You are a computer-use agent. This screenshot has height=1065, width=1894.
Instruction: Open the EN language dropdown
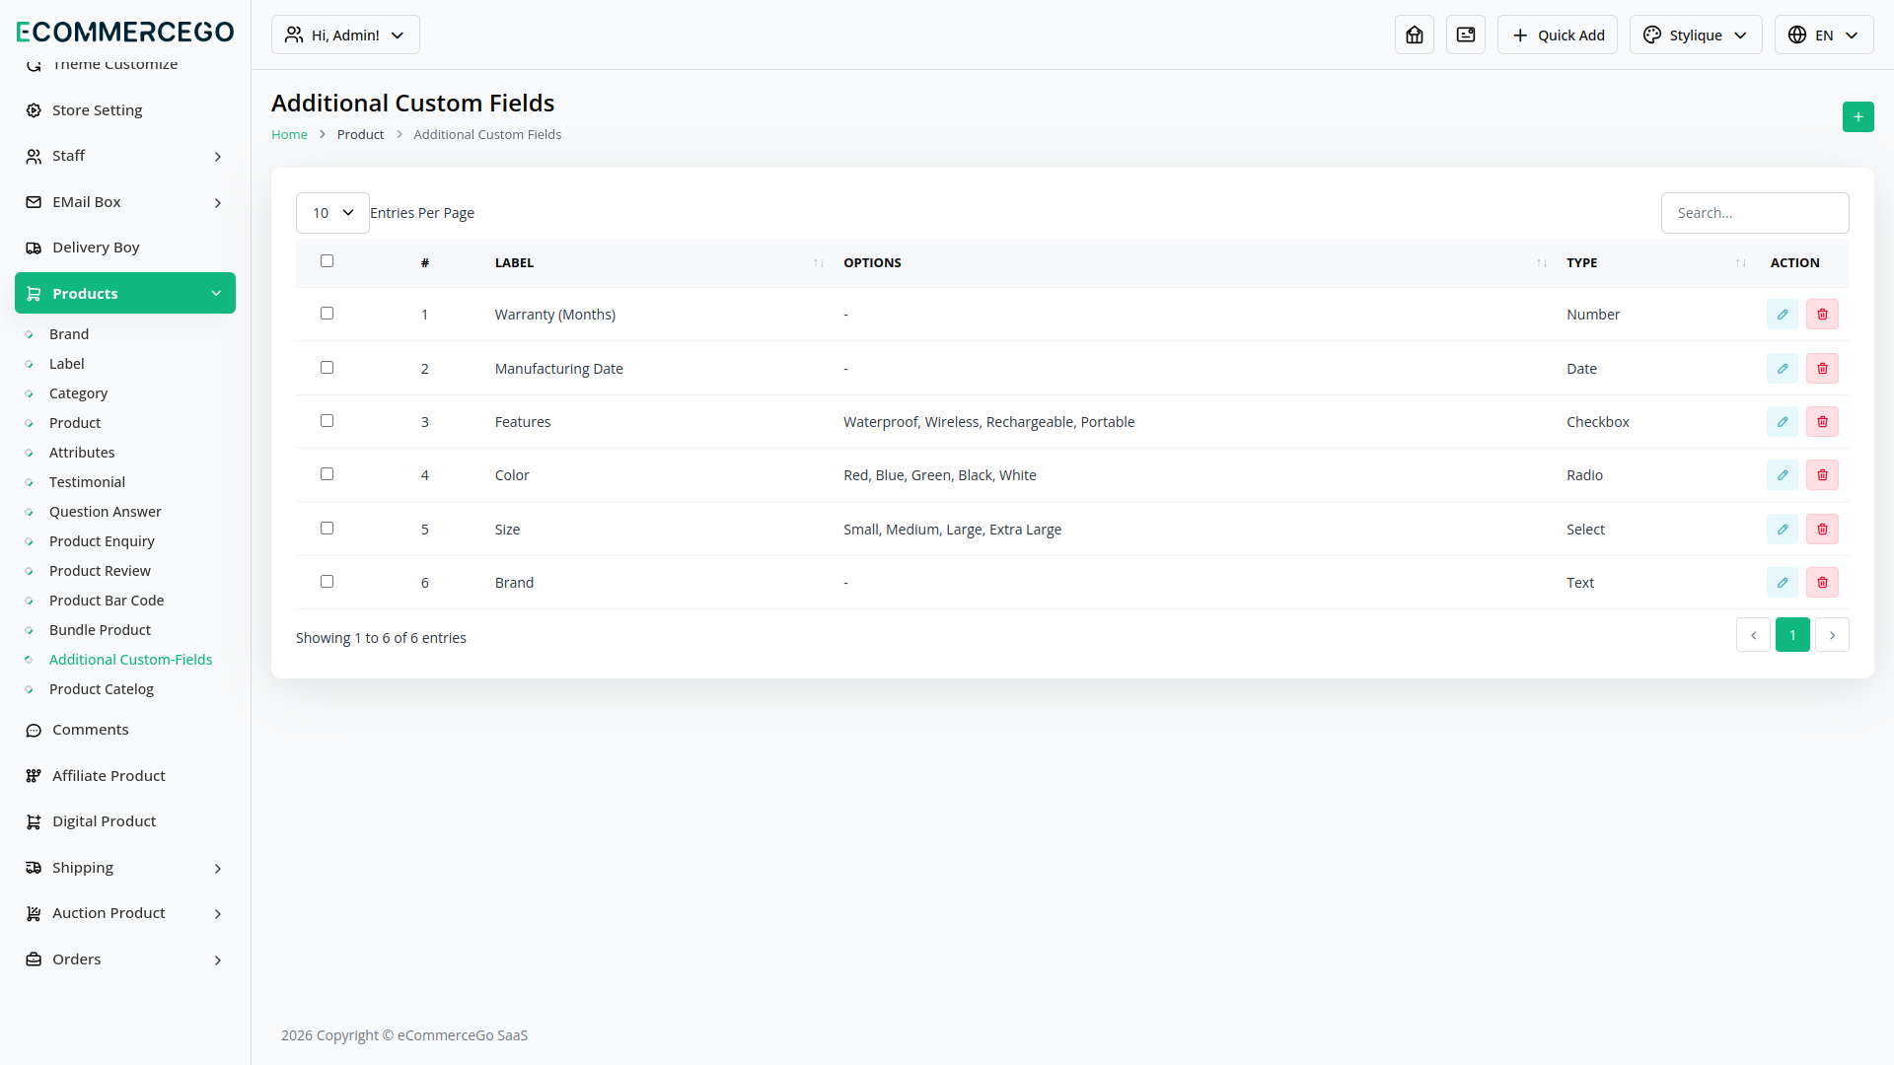pyautogui.click(x=1824, y=35)
